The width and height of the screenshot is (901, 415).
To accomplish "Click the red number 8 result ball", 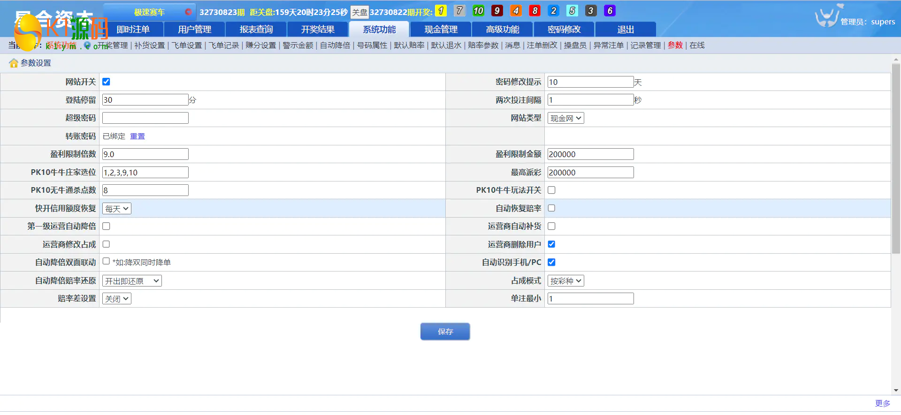I will click(534, 11).
